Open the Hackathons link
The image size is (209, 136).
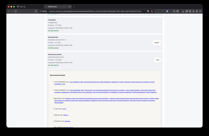(x=115, y=82)
